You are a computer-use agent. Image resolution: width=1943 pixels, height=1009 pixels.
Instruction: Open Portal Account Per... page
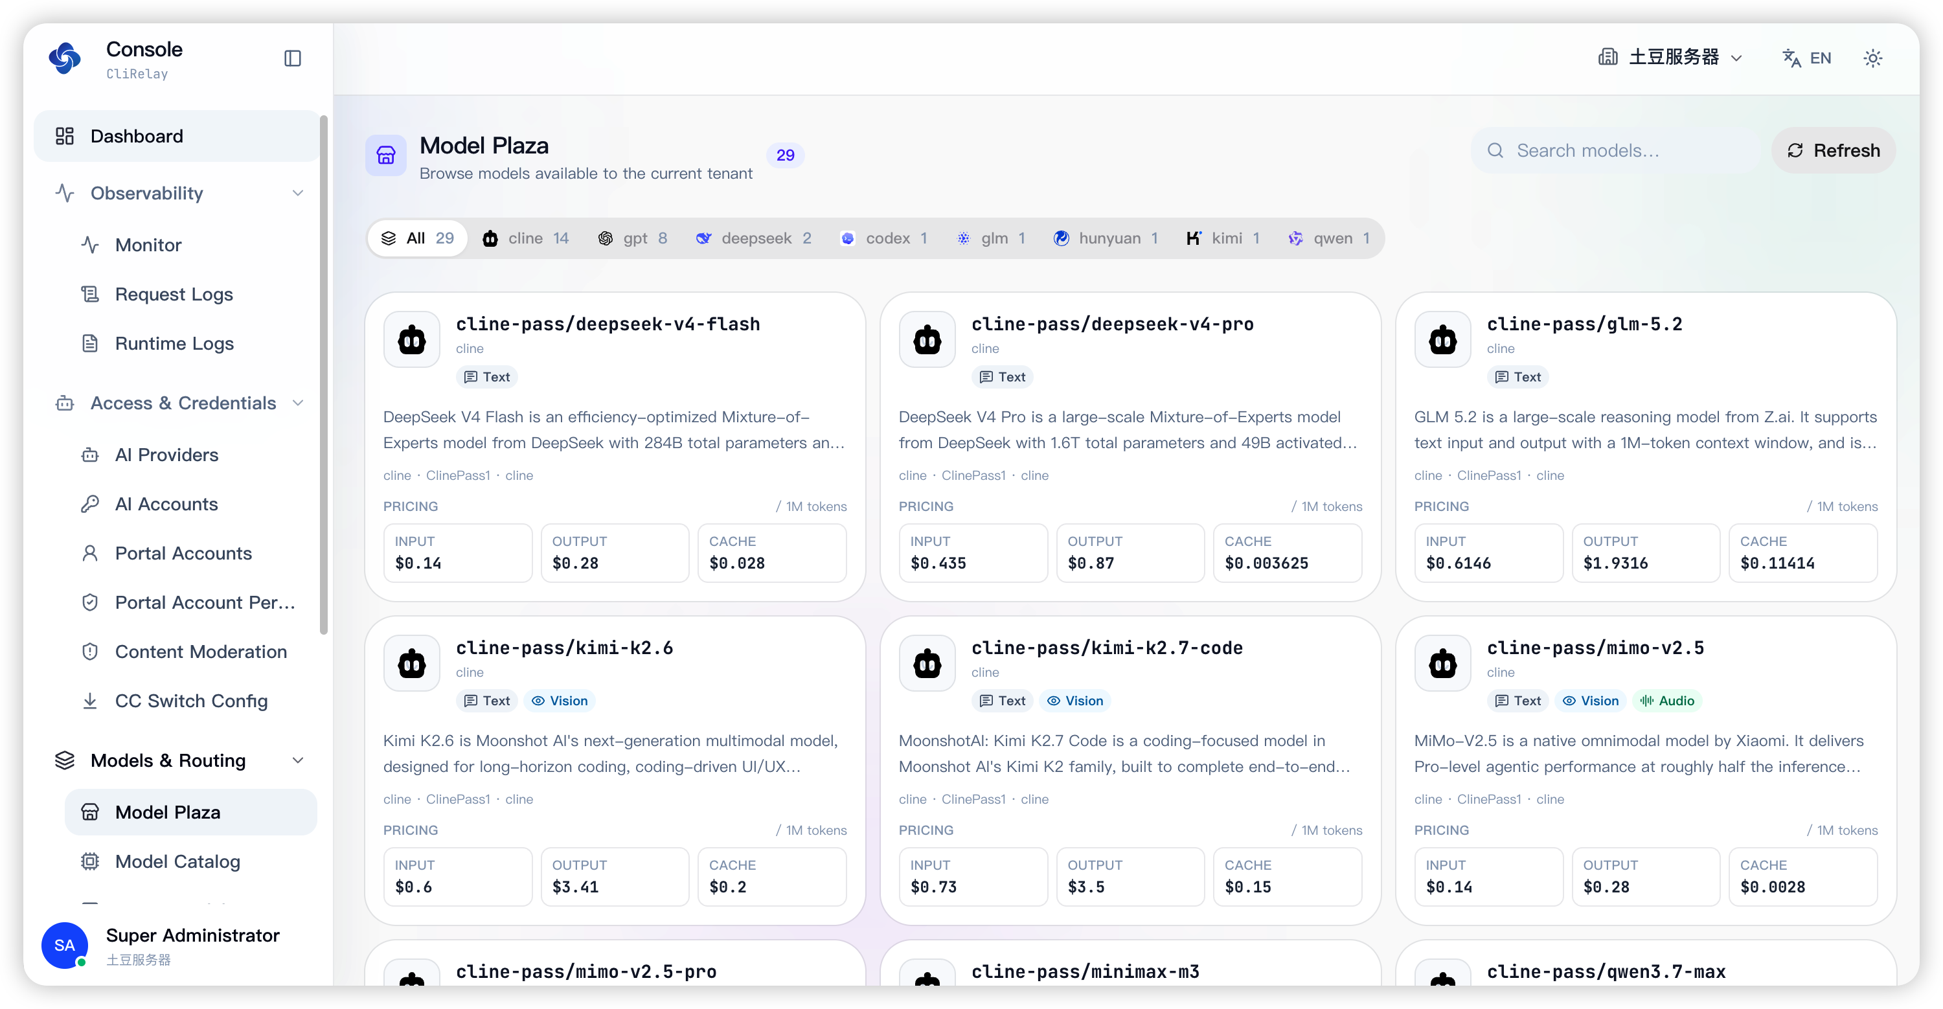(x=190, y=602)
